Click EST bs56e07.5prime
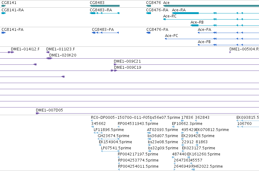The width and height of the screenshot is (259, 171). 165,118
